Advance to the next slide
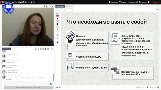The width and height of the screenshot is (161, 90). tap(155, 87)
